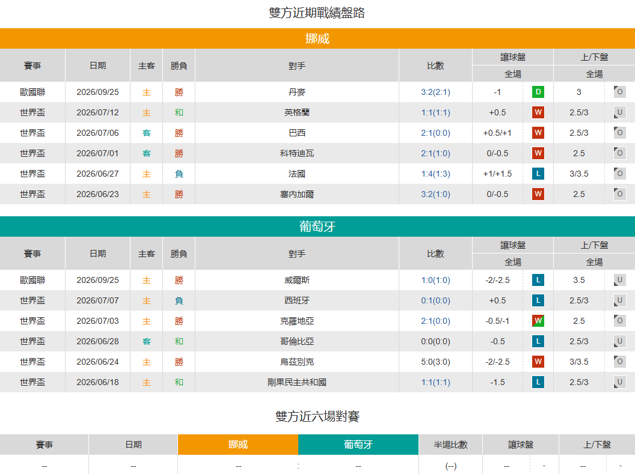Open the 1:1(1:1) score against DR Congo
The width and height of the screenshot is (635, 474).
(435, 382)
